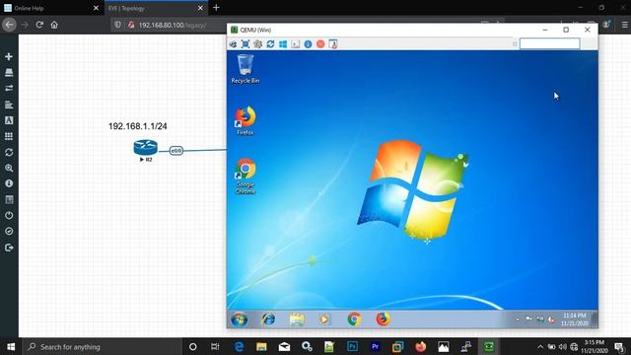Open the Status info icon in EVE sidebar
This screenshot has height=355, width=631.
coord(9,183)
